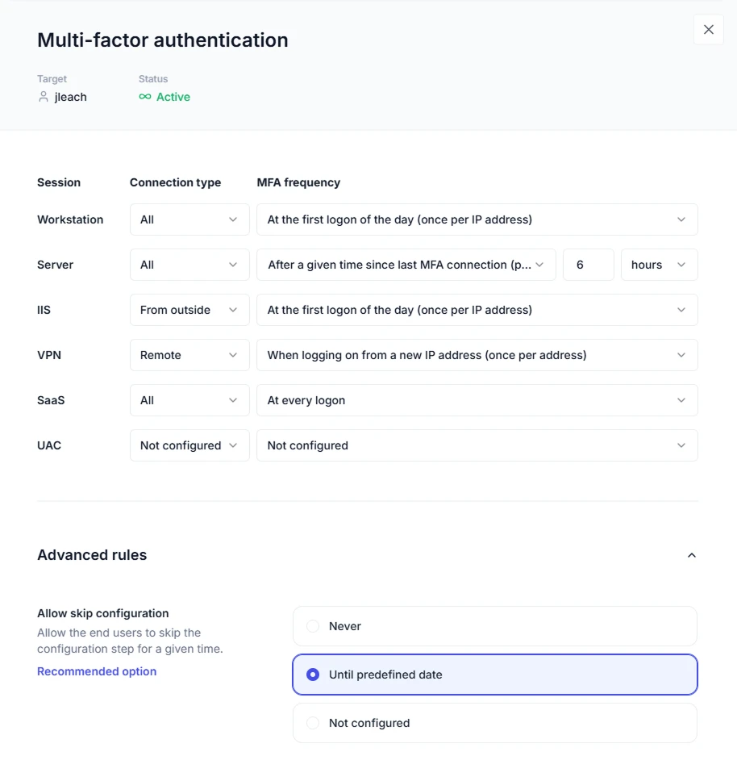This screenshot has height=777, width=737.
Task: Close the Multi-factor authentication dialog
Action: [709, 30]
